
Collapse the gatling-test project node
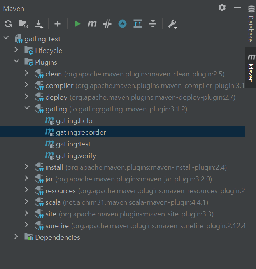click(x=6, y=38)
